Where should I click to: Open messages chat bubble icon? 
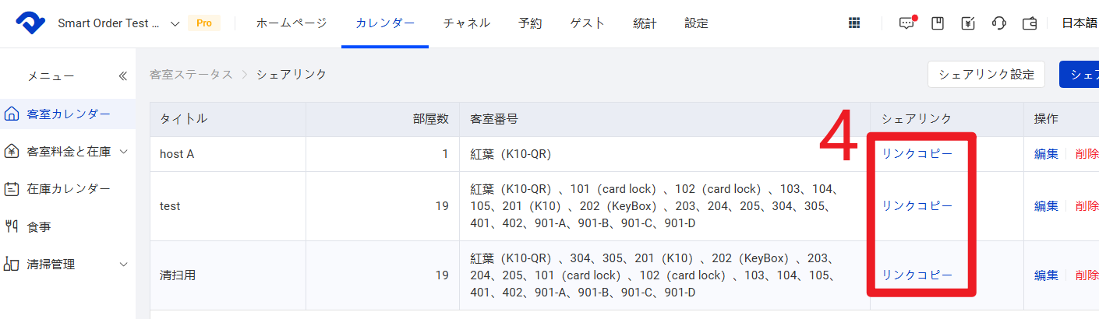pyautogui.click(x=906, y=23)
